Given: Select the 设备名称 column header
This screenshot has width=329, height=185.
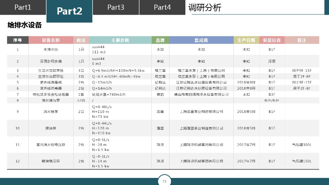Looking at the screenshot, I should tap(51, 40).
